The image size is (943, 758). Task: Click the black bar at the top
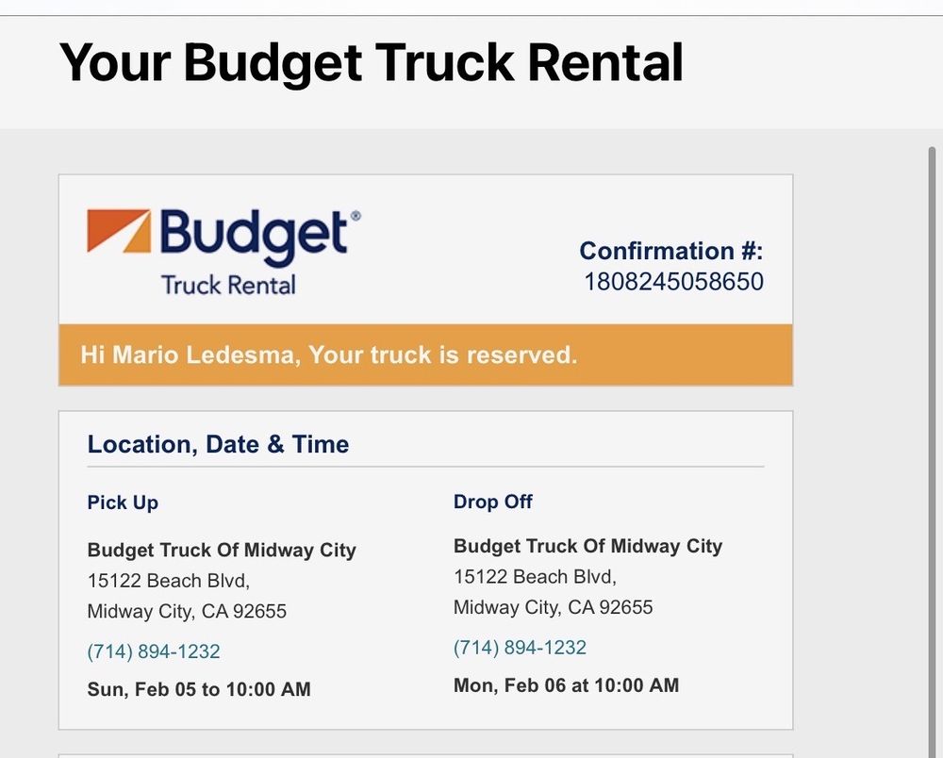point(471,6)
